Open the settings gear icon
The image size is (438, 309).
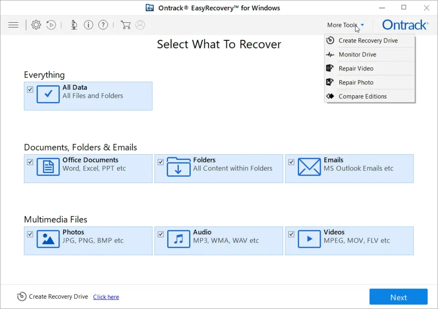(x=36, y=25)
